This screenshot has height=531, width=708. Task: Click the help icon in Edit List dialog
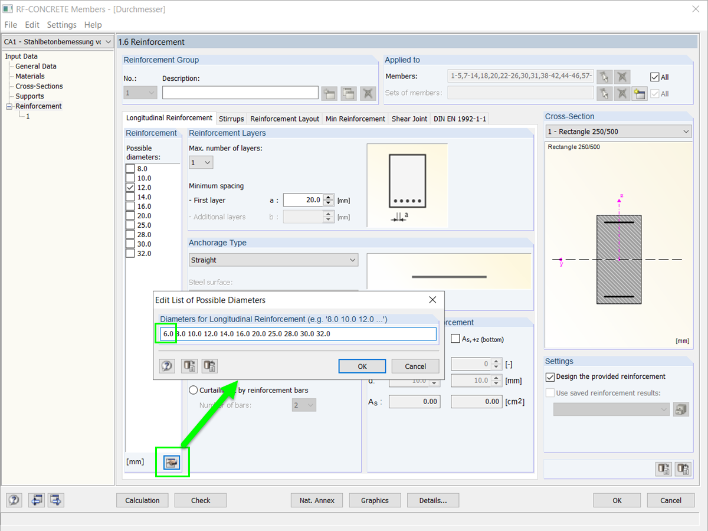coord(167,366)
